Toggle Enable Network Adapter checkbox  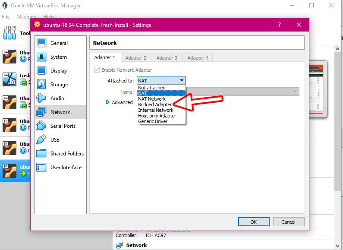[97, 70]
